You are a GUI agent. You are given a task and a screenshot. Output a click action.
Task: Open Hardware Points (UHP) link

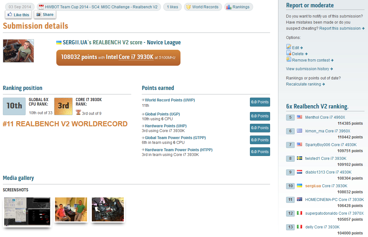[166, 126]
